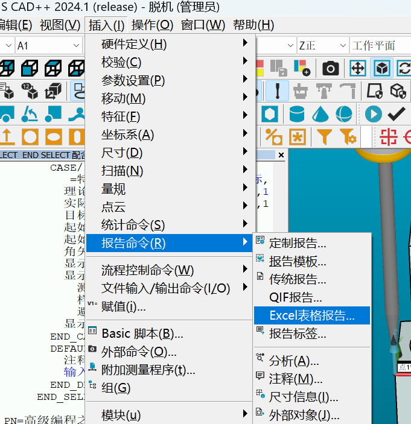This screenshot has width=411, height=424.
Task: Click the gray blocks save layout icon
Action: pos(278,68)
